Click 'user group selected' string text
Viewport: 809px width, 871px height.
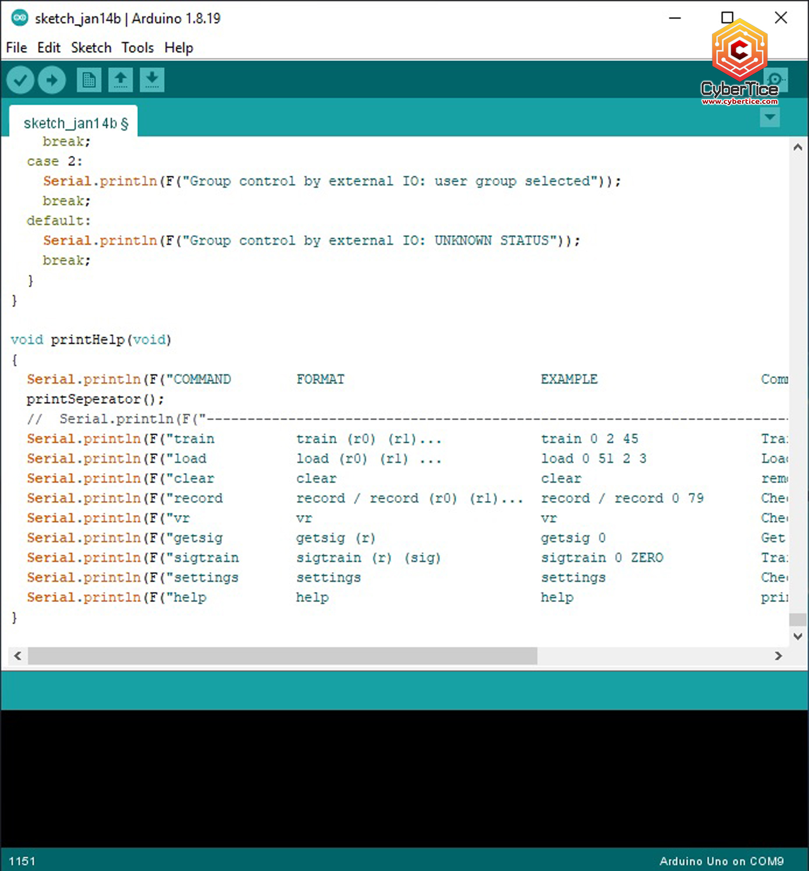pos(512,181)
